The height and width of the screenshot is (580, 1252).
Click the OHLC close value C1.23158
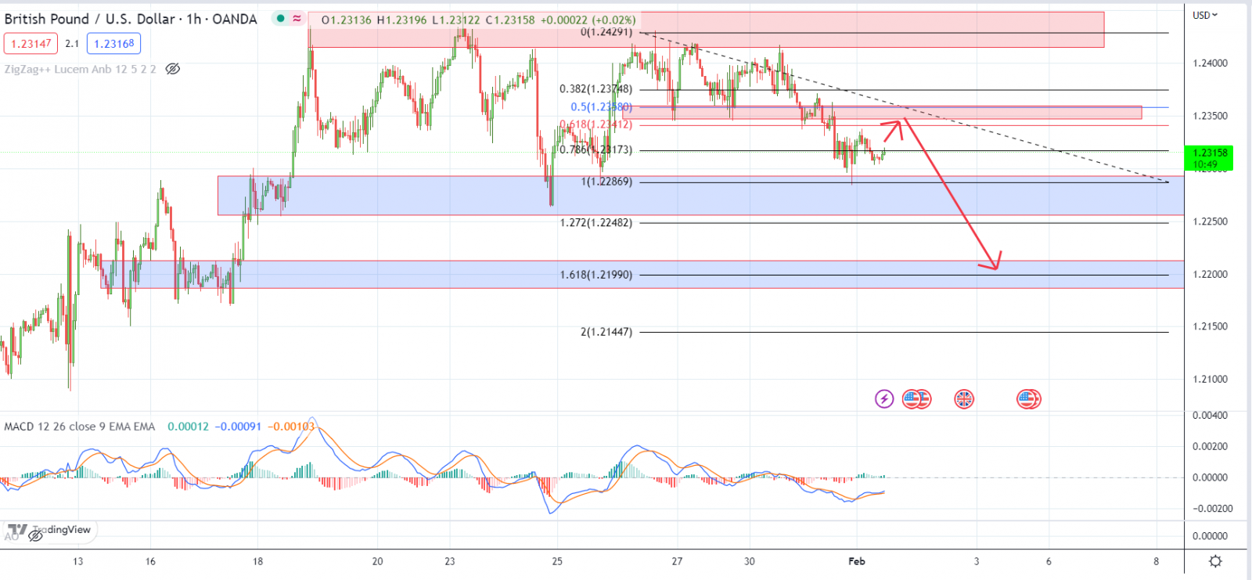[510, 20]
